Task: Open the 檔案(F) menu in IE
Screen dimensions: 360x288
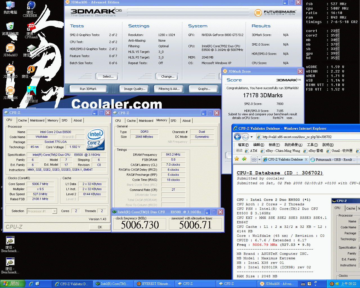Action: (x=243, y=145)
